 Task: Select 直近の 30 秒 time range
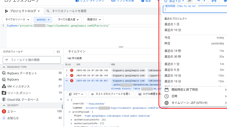click(x=194, y=57)
